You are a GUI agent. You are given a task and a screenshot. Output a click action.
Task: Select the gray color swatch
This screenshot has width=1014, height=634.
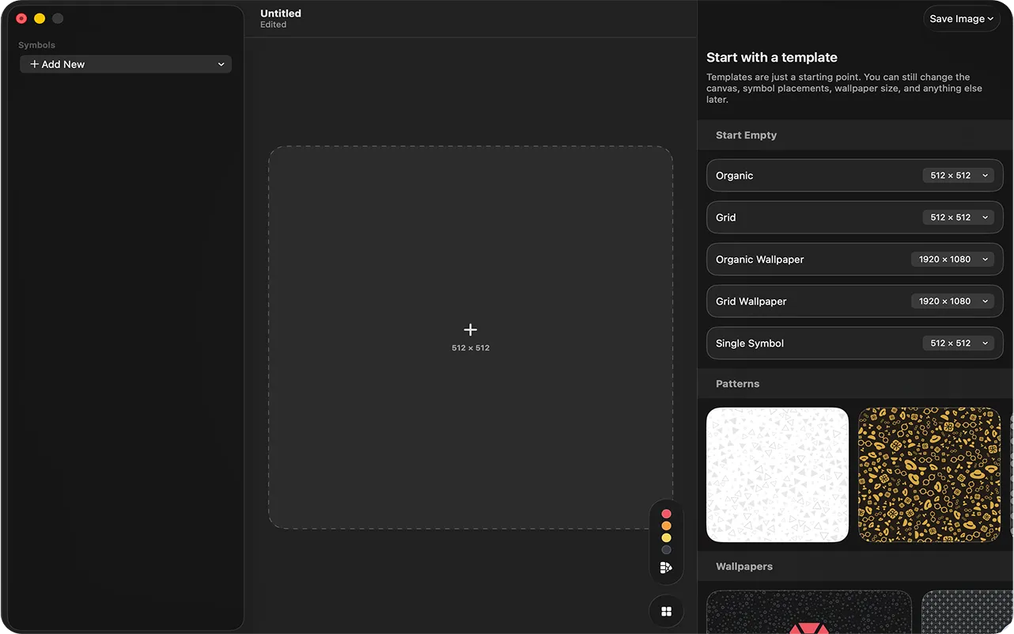(666, 549)
